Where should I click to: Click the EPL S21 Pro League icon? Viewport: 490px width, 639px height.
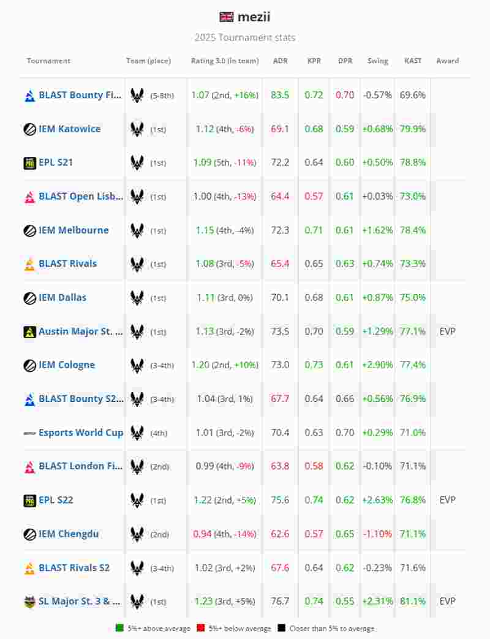29,163
